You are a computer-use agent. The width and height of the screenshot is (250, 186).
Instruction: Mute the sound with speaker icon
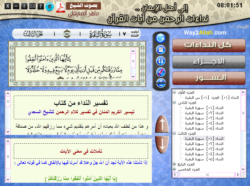coord(161,72)
